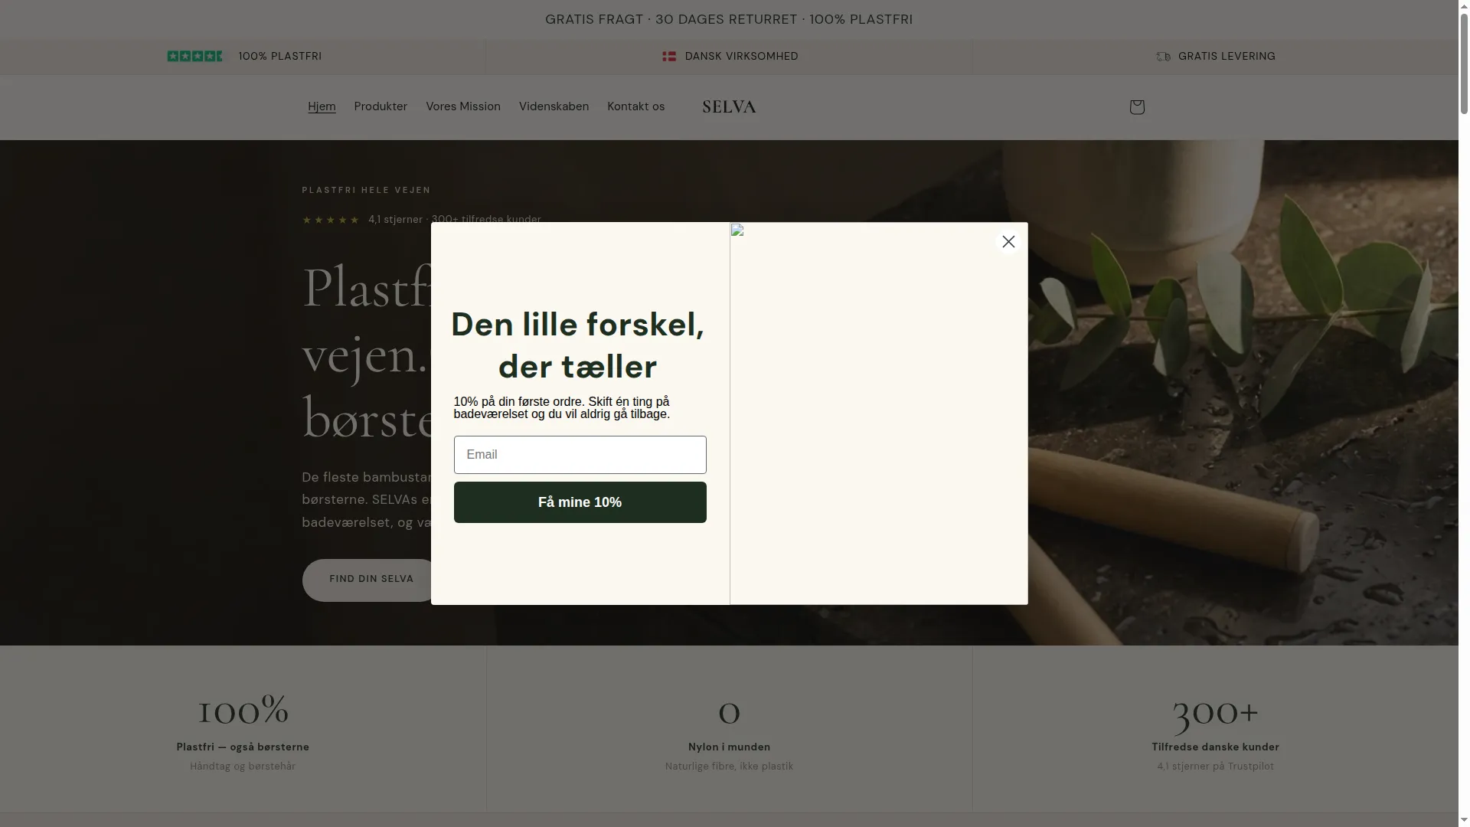
Task: Click the large 100% number
Action: [243, 709]
